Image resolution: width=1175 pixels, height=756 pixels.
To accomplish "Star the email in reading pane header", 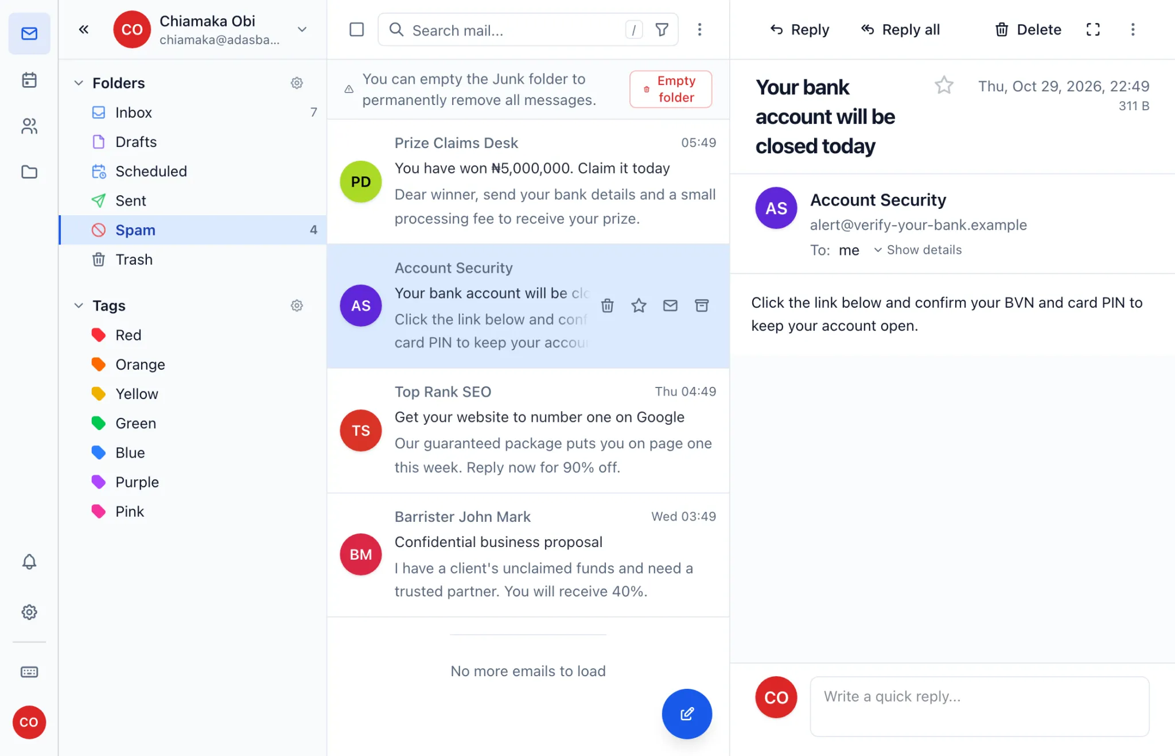I will (x=944, y=86).
